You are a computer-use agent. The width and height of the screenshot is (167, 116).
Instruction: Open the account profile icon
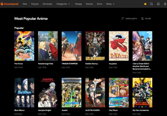(165, 4)
